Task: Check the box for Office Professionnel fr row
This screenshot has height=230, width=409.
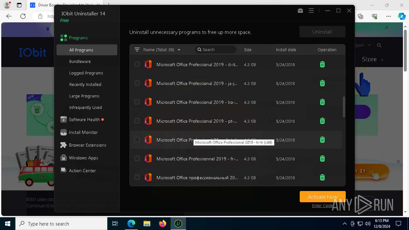Action: coord(137,159)
